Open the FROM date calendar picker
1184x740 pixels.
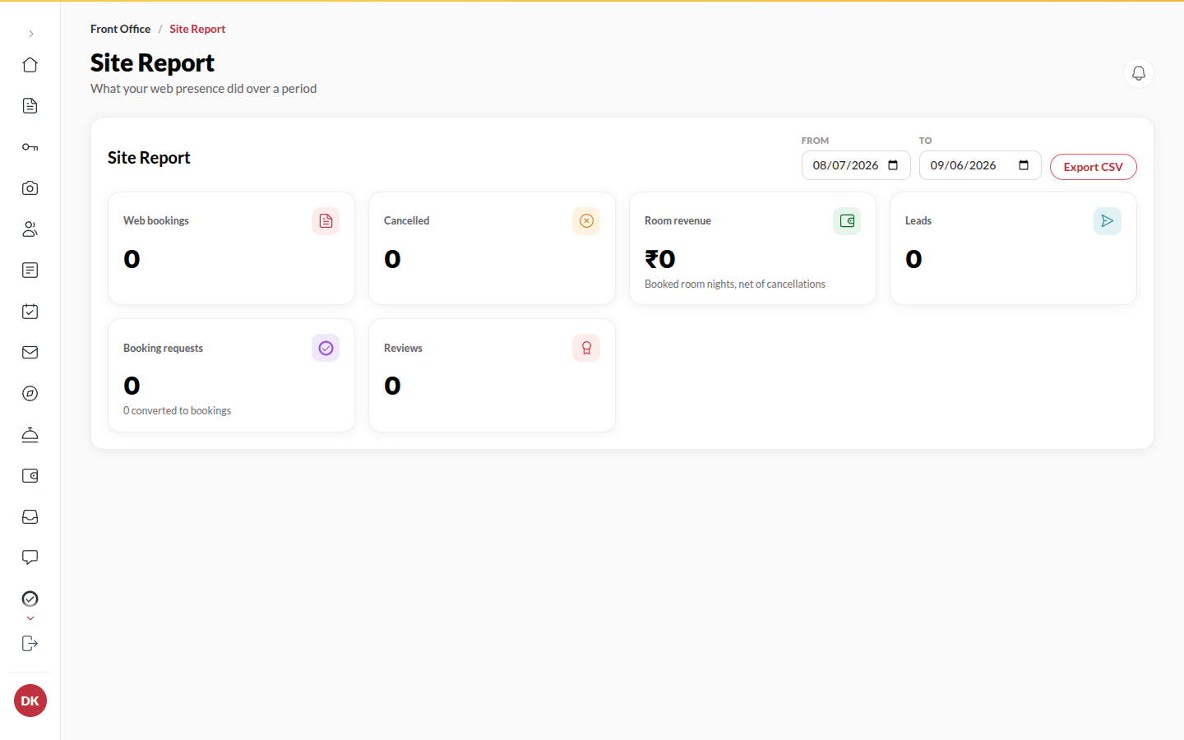pyautogui.click(x=893, y=165)
